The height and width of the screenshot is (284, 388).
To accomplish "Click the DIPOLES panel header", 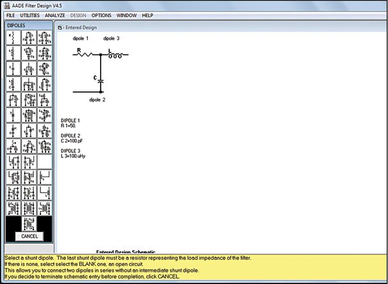I will coord(26,25).
